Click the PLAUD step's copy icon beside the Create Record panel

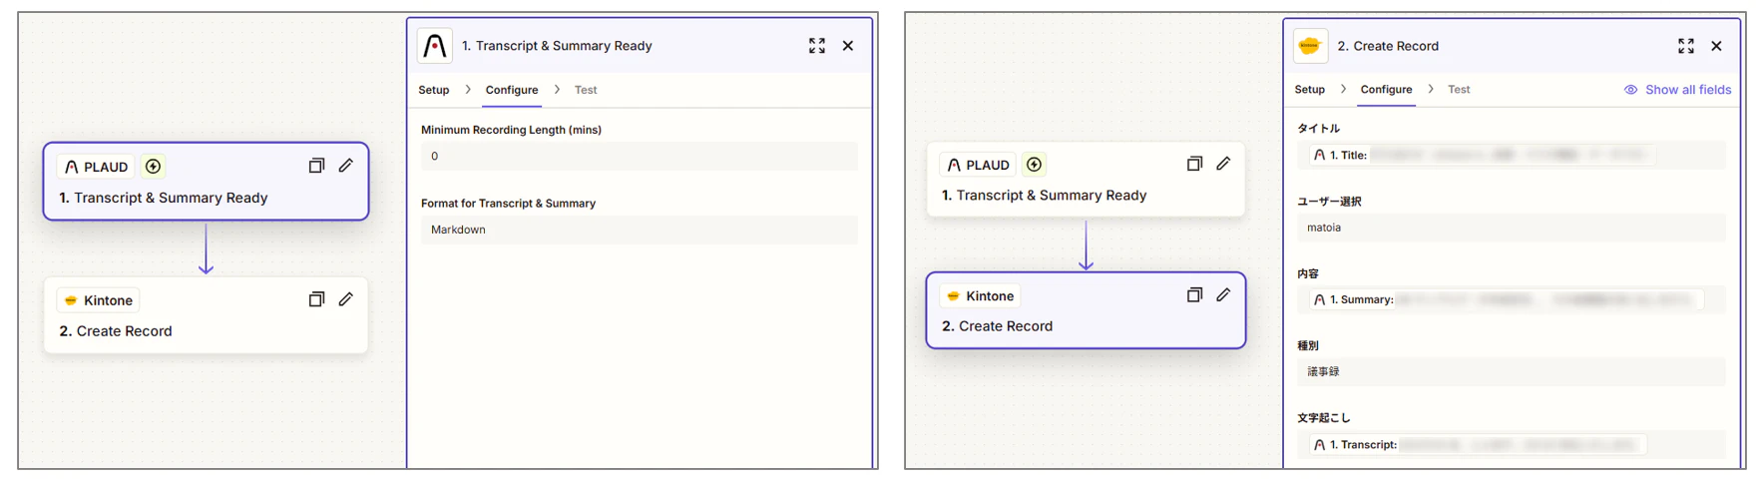click(x=1194, y=164)
